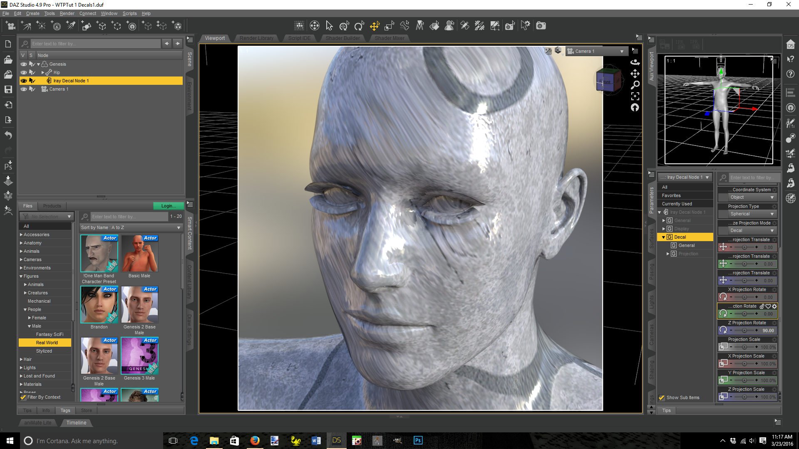
Task: Select the Basic Male thumbnail
Action: pos(139,254)
